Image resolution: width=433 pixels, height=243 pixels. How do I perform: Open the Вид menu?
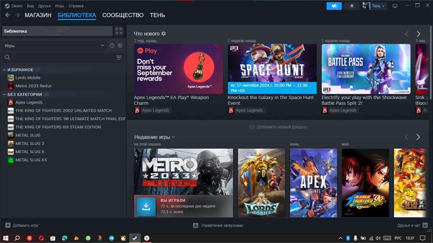click(30, 6)
